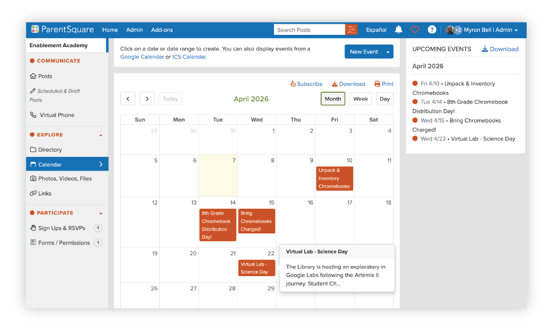The width and height of the screenshot is (551, 333).
Task: Open the help question mark icon
Action: (x=432, y=30)
